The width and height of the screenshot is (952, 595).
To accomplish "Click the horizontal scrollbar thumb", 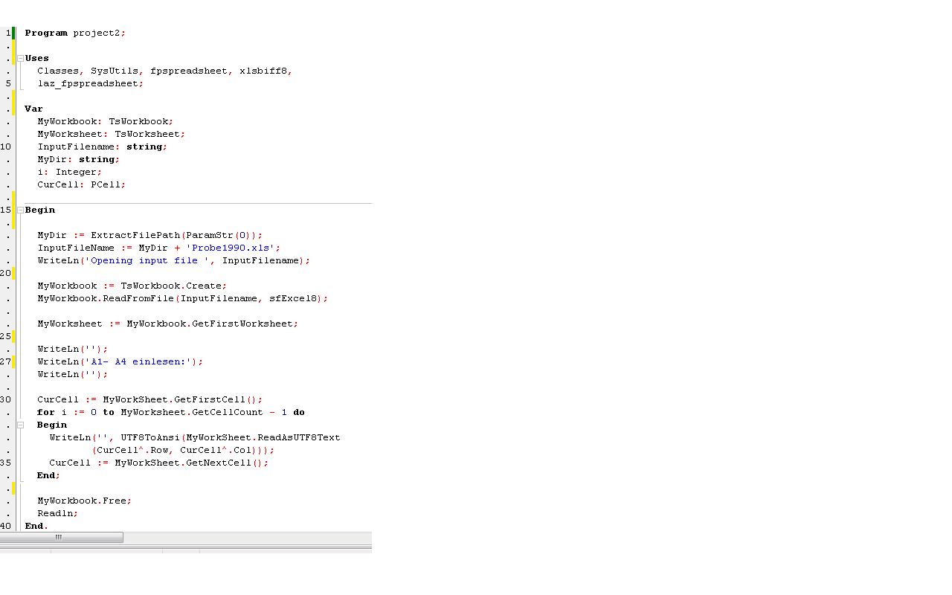I will point(61,537).
